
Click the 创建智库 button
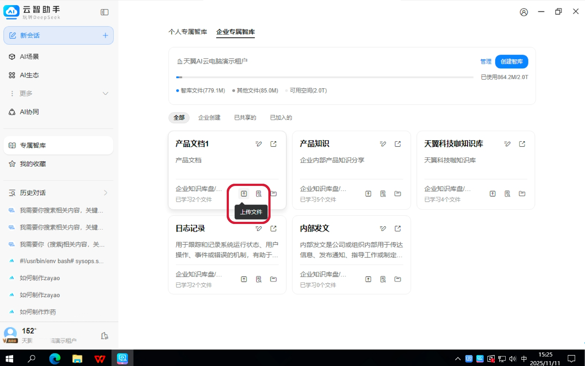tap(511, 61)
